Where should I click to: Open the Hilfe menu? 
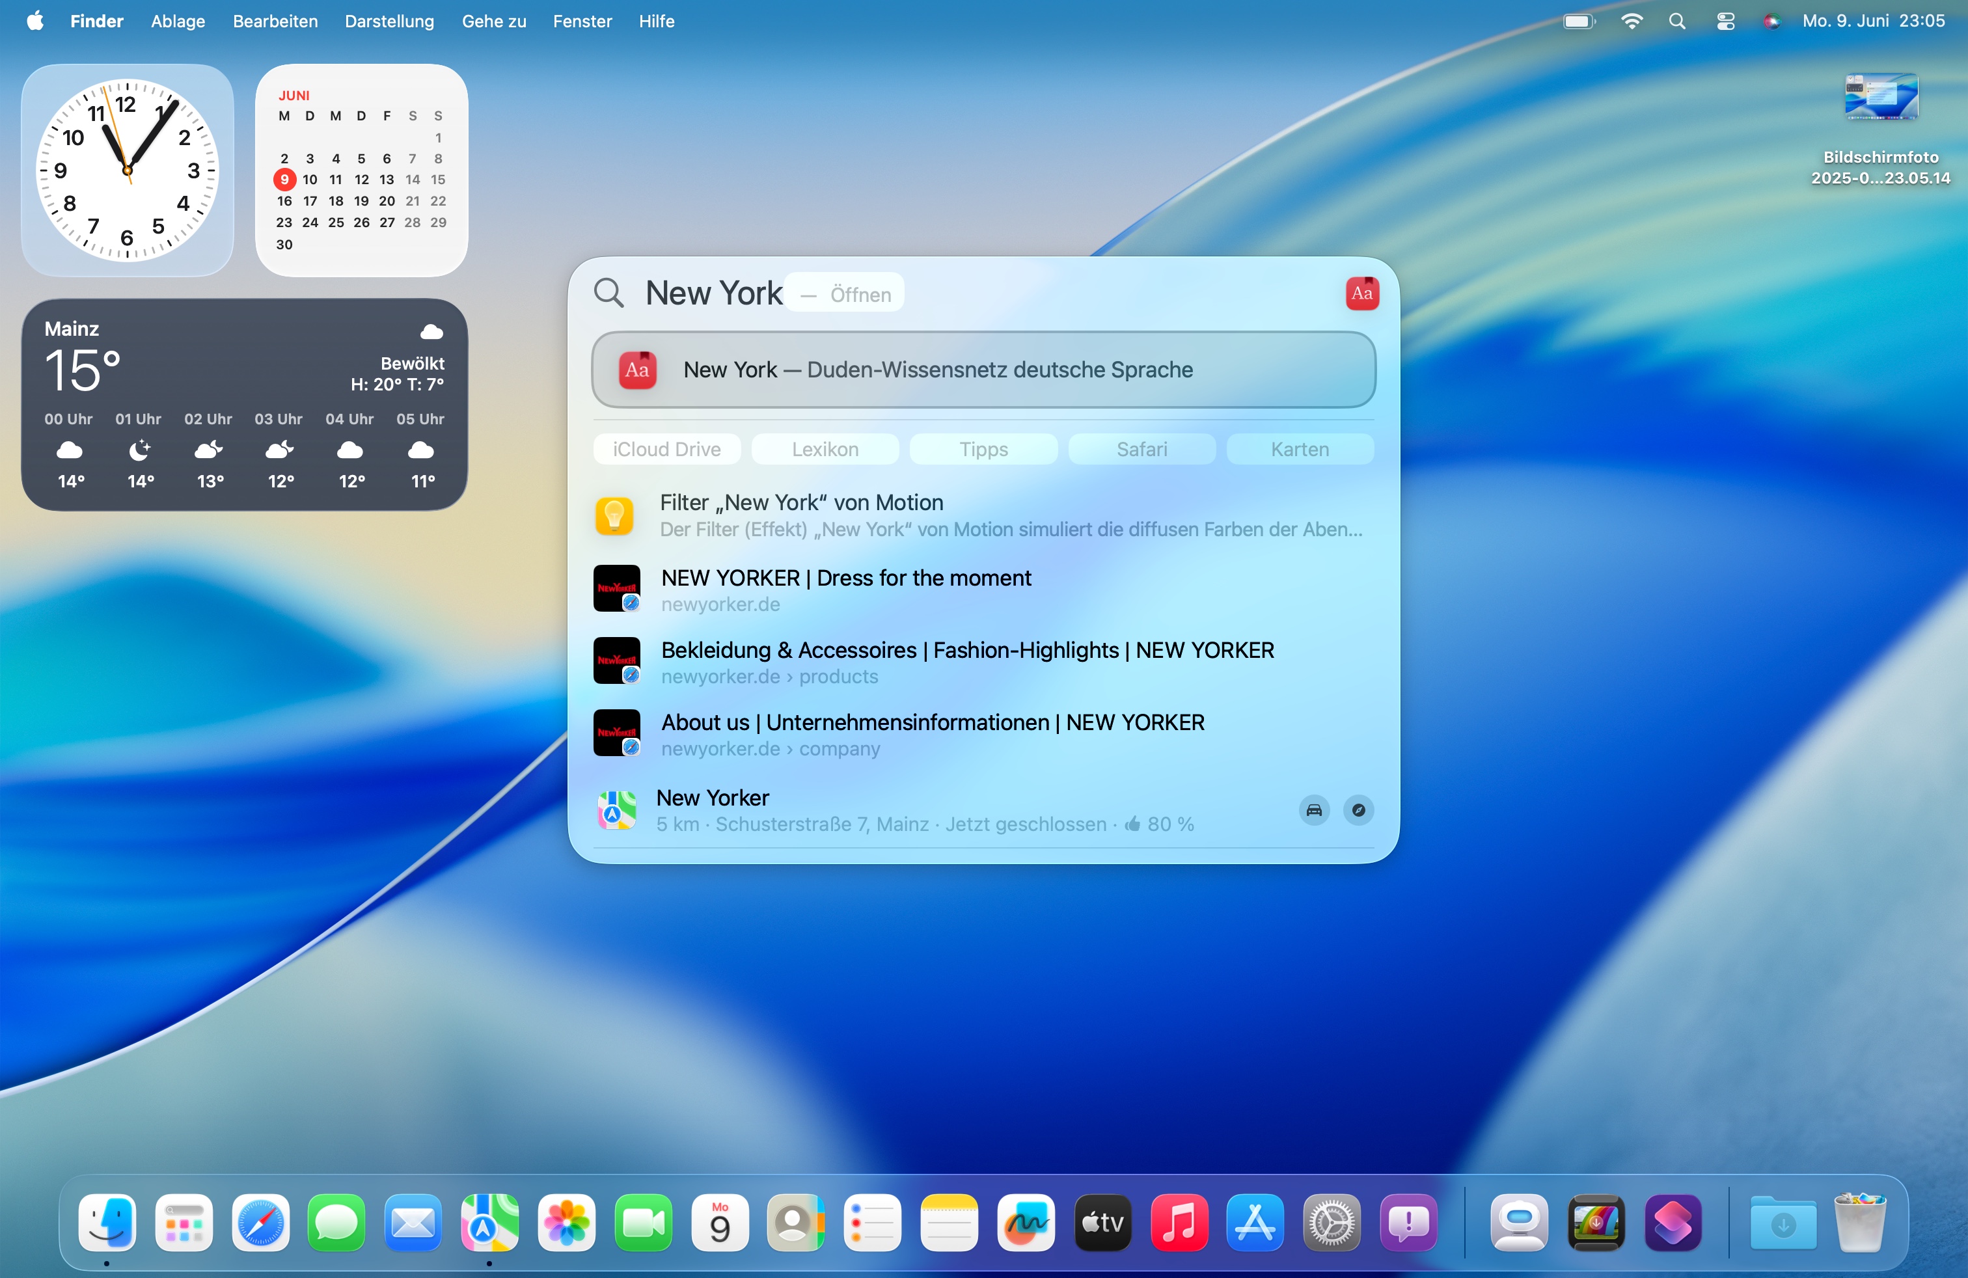[x=657, y=21]
